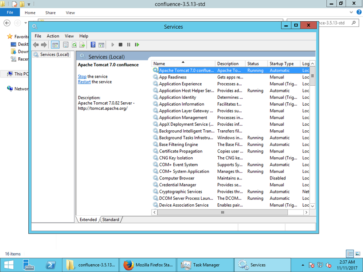363x272 pixels.
Task: Select the Application Management service
Action: [231, 118]
